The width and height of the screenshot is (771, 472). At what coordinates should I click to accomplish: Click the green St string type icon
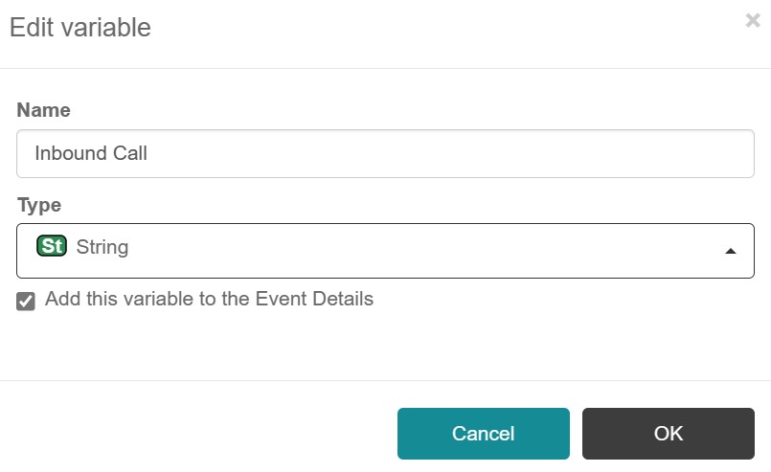pyautogui.click(x=51, y=247)
